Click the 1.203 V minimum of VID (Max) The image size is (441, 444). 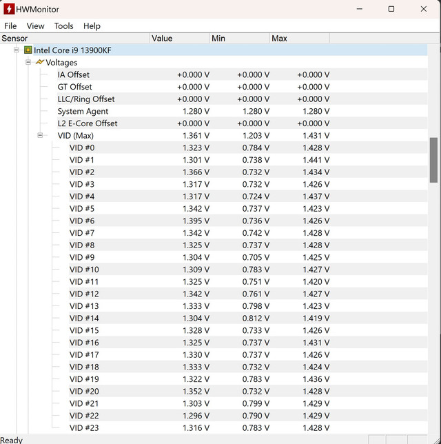256,135
